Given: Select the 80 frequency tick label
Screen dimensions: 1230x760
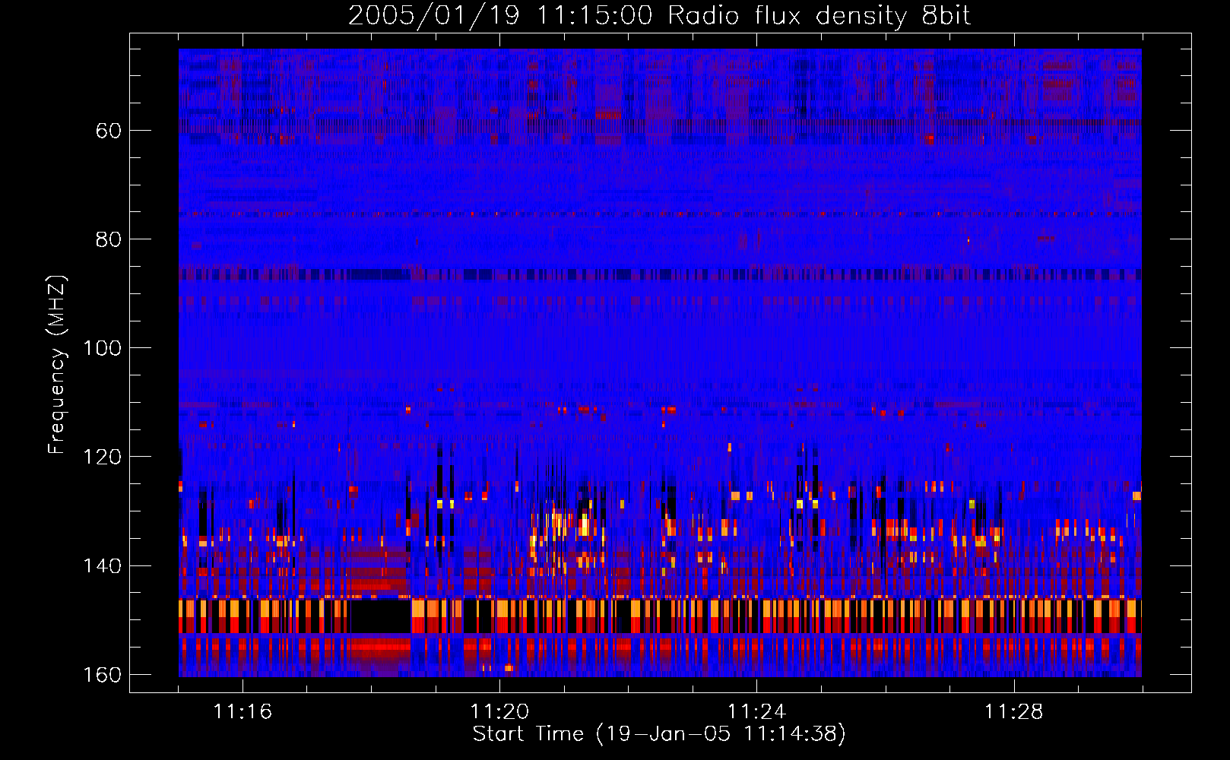Looking at the screenshot, I should tap(109, 239).
